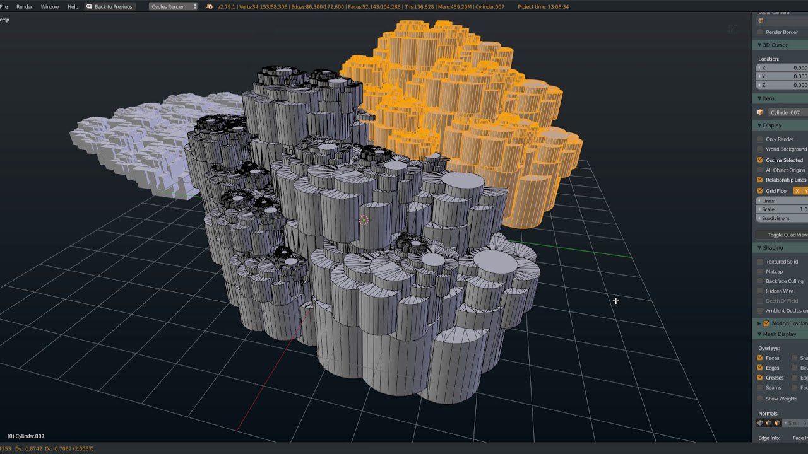The width and height of the screenshot is (808, 454).
Task: Disable Creases overlay checkbox
Action: coord(760,378)
